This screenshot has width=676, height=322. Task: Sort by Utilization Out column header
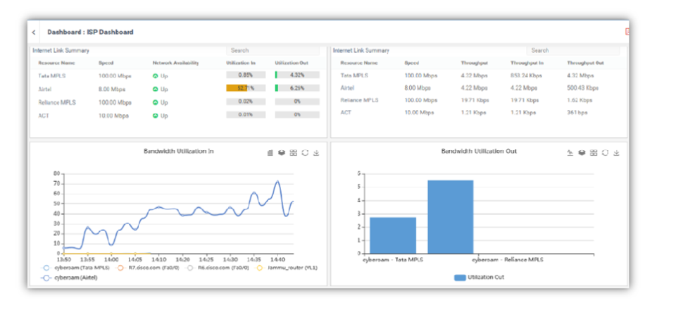click(x=292, y=63)
